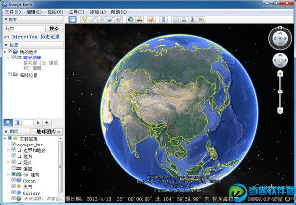Click the hide sidebar toolbar button
The width and height of the screenshot is (296, 205).
73,19
